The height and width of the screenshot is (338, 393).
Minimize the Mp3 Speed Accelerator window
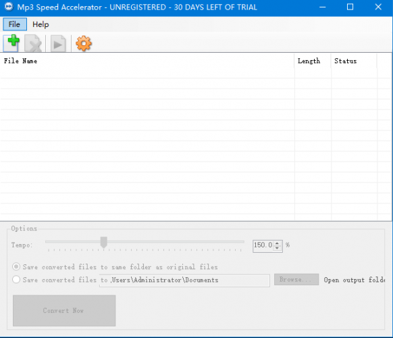[323, 7]
